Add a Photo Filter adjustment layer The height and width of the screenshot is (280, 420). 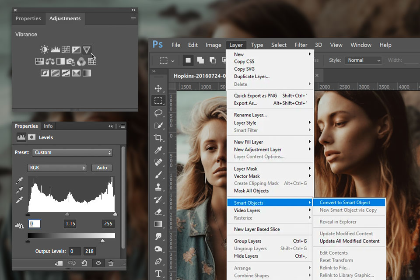(71, 62)
